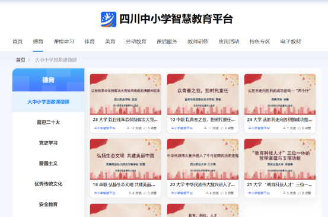Open 党史学习 sidebar category

[48, 143]
